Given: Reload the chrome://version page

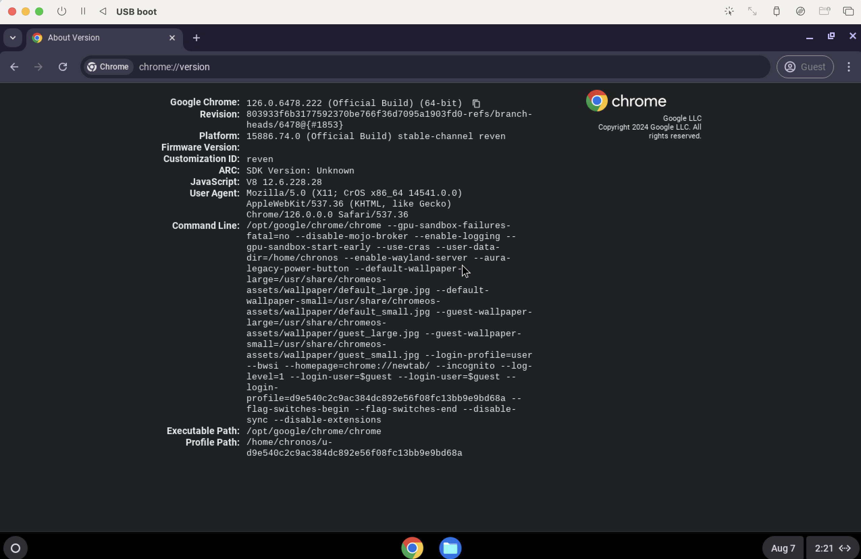Looking at the screenshot, I should (x=62, y=67).
